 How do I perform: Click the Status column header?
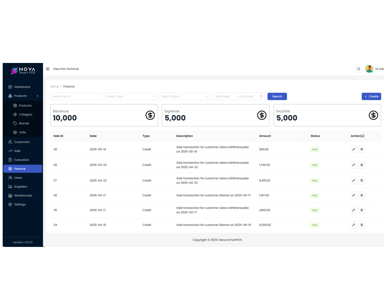315,136
